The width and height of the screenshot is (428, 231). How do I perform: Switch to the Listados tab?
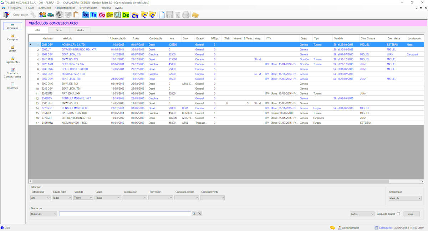(x=80, y=30)
